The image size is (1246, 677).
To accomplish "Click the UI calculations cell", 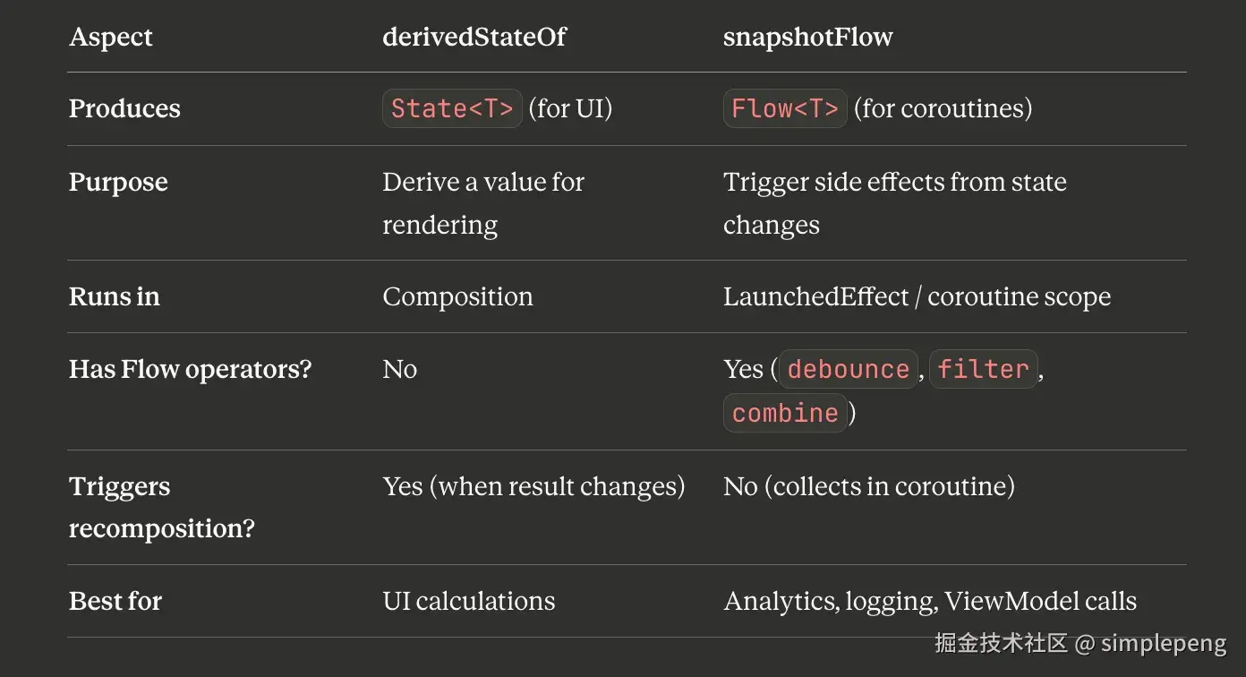I will (x=469, y=601).
